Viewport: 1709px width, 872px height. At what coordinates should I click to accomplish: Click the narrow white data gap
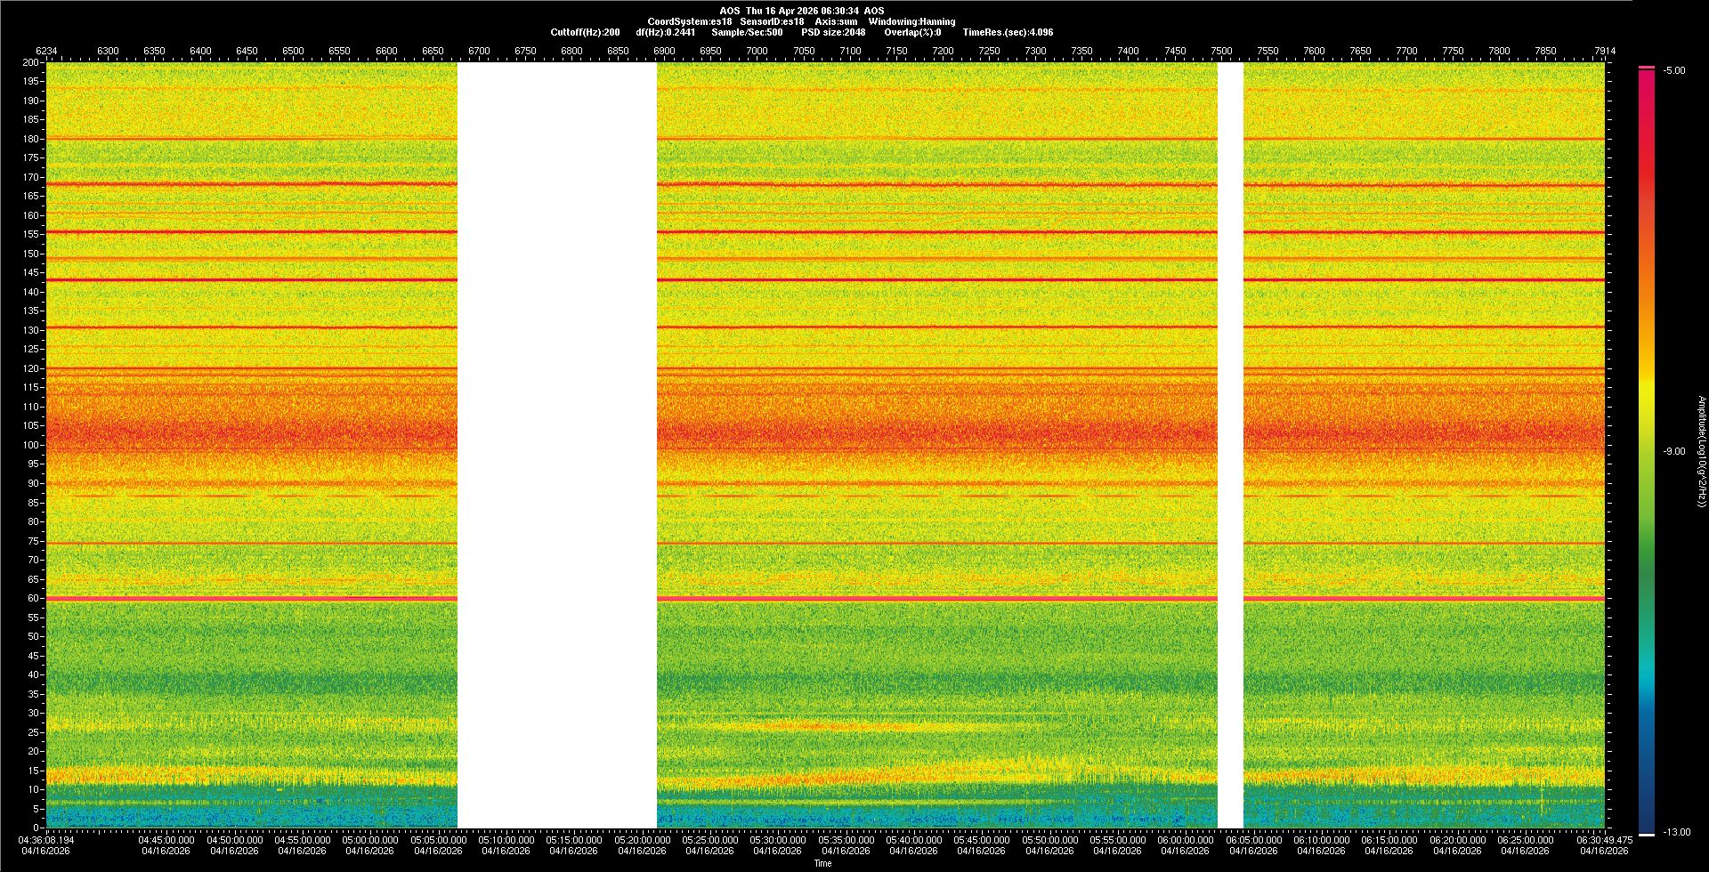click(1230, 445)
